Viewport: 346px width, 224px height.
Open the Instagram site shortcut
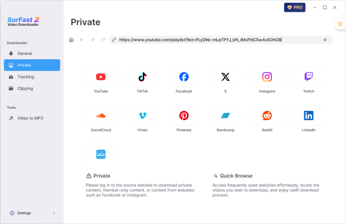click(x=267, y=77)
